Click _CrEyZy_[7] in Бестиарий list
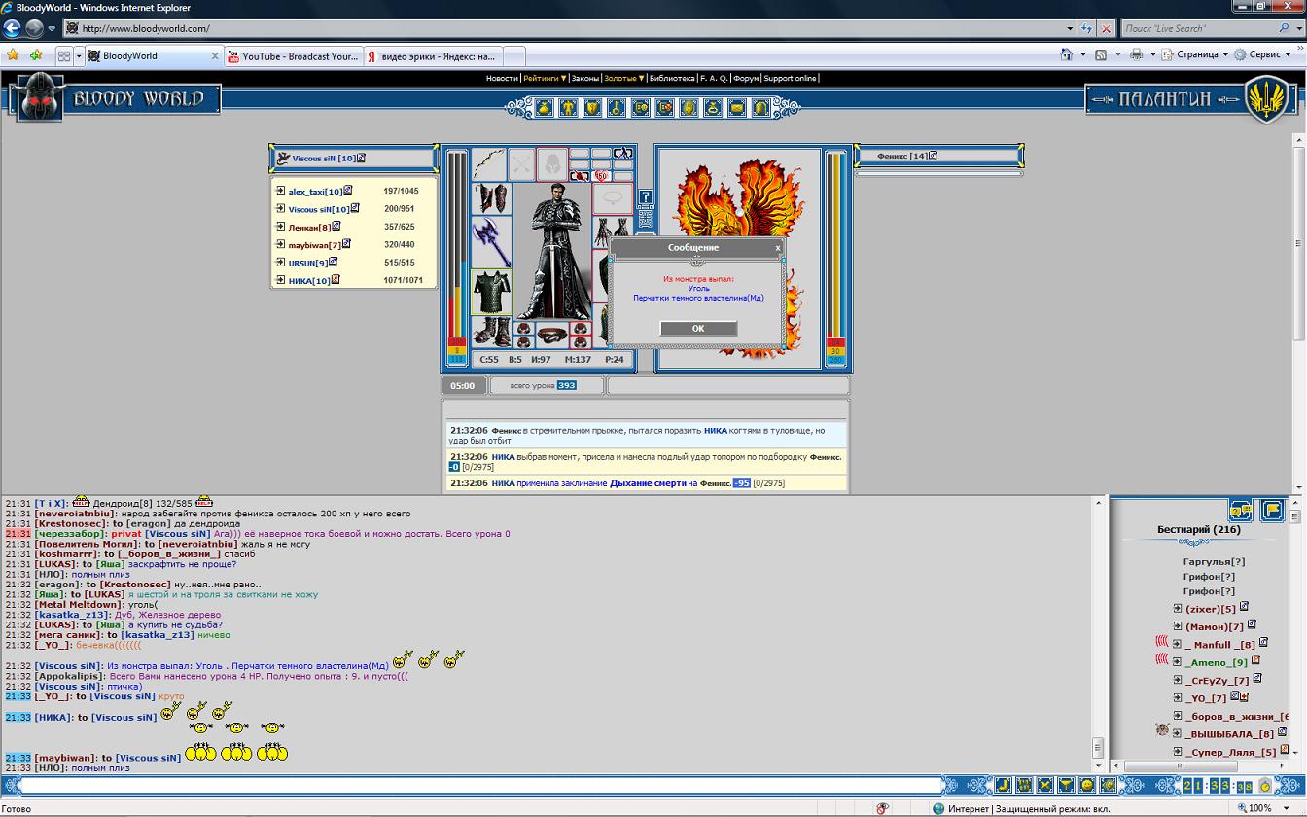Screen dimensions: 1307x817 [1217, 681]
